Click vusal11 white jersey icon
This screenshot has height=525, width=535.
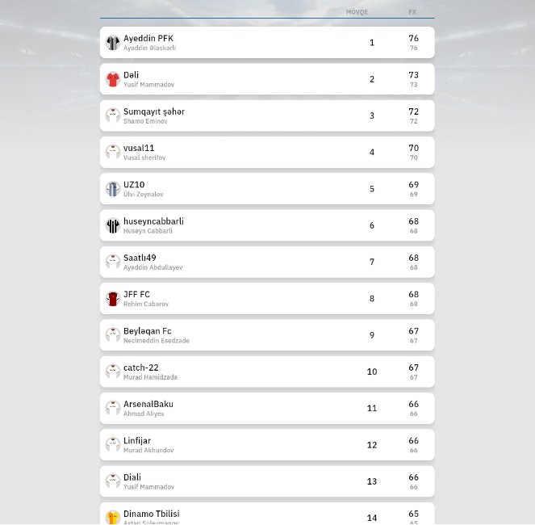coord(113,153)
